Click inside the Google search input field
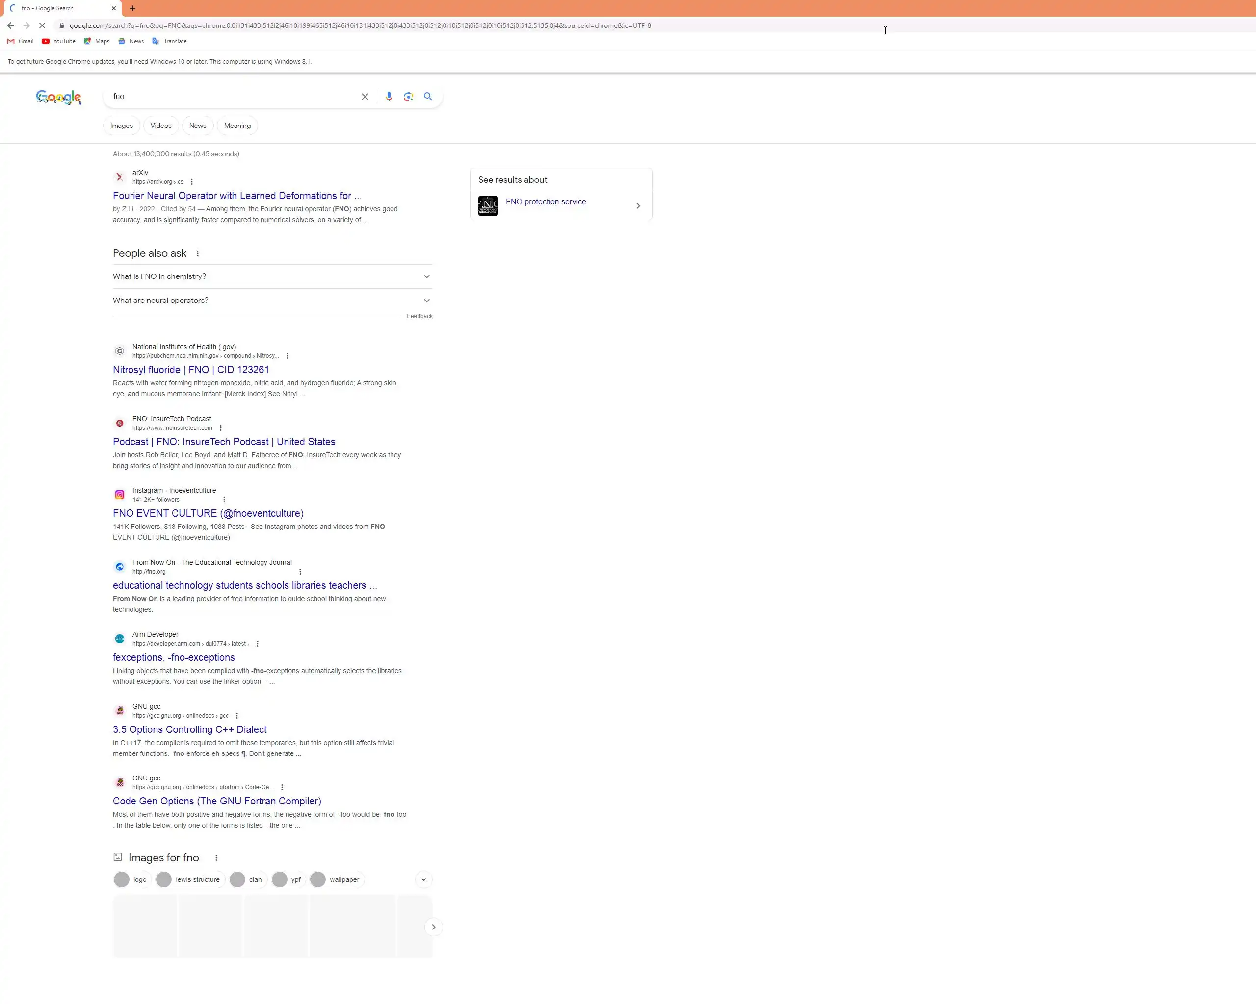This screenshot has height=1004, width=1256. pos(233,97)
